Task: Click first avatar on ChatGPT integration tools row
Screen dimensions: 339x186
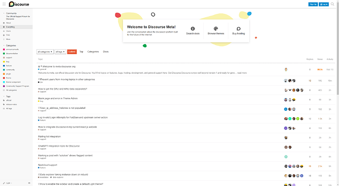Action: coord(286,147)
